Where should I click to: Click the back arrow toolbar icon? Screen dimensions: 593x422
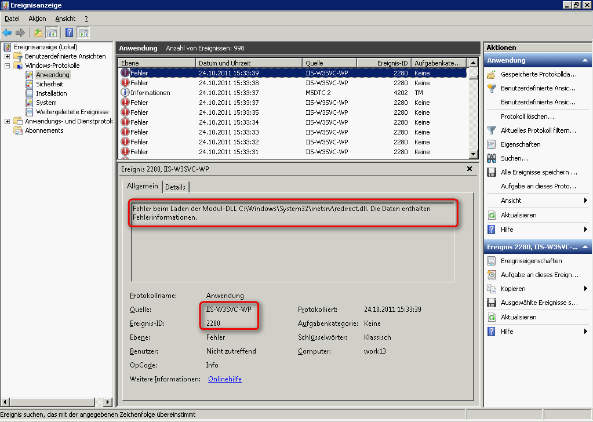click(7, 32)
